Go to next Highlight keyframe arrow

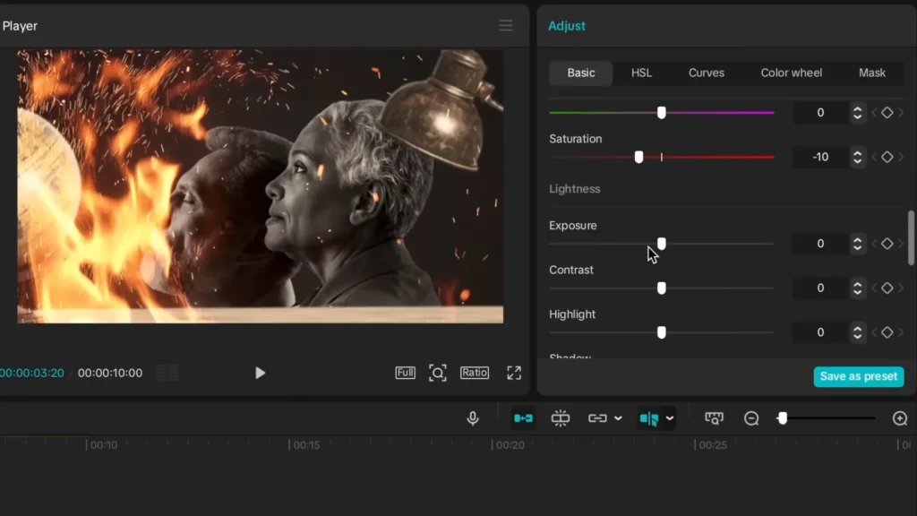pos(901,332)
